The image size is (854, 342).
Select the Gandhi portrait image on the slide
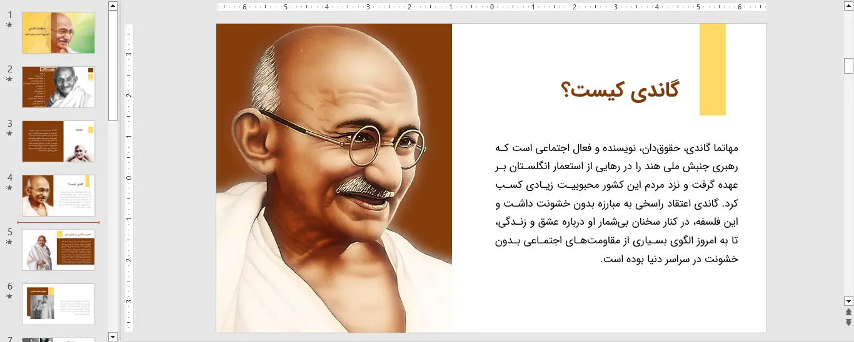[x=334, y=178]
